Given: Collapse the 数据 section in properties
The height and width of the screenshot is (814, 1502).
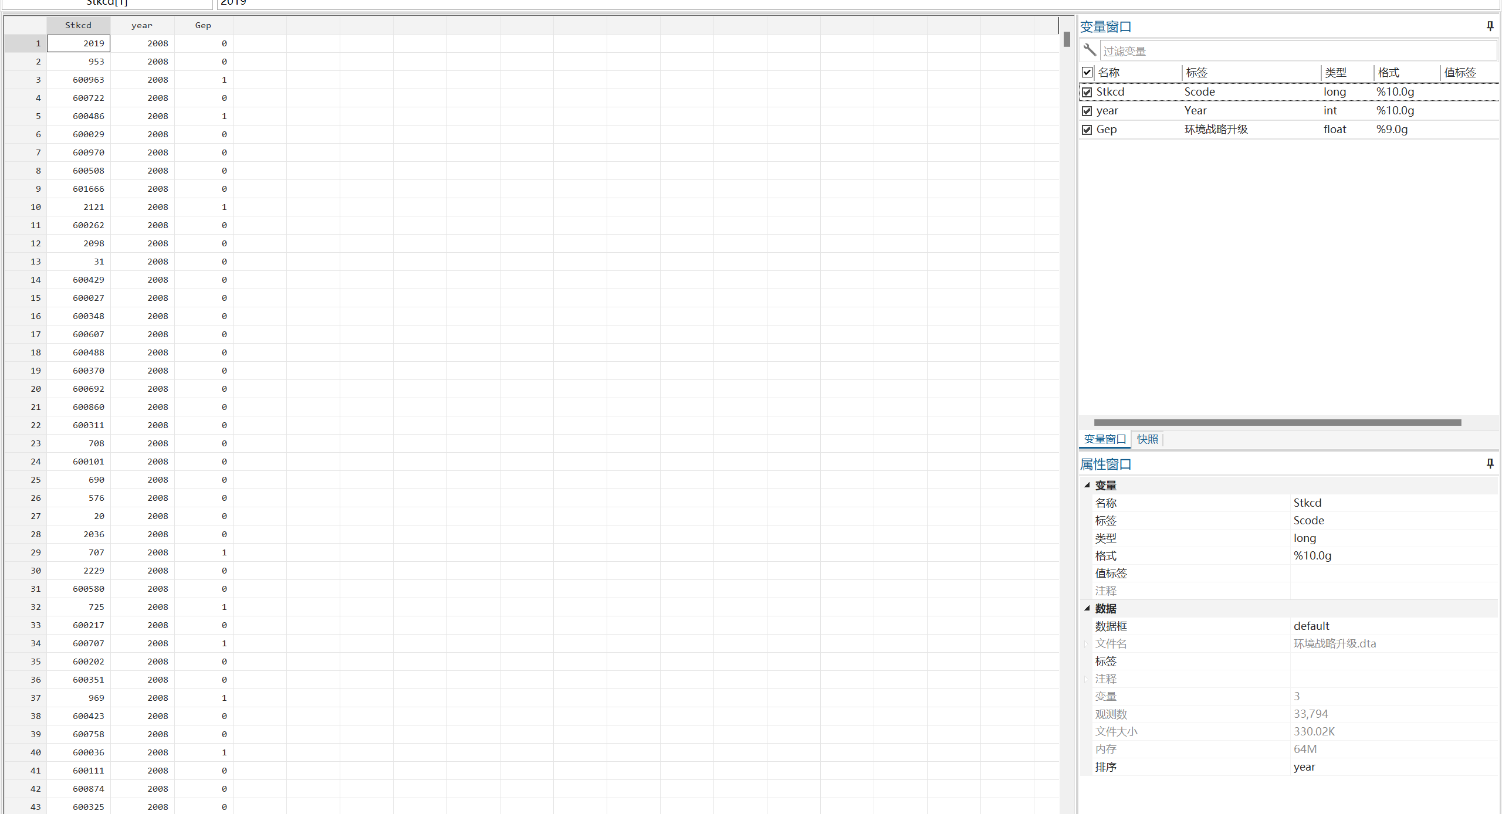Looking at the screenshot, I should [1087, 608].
